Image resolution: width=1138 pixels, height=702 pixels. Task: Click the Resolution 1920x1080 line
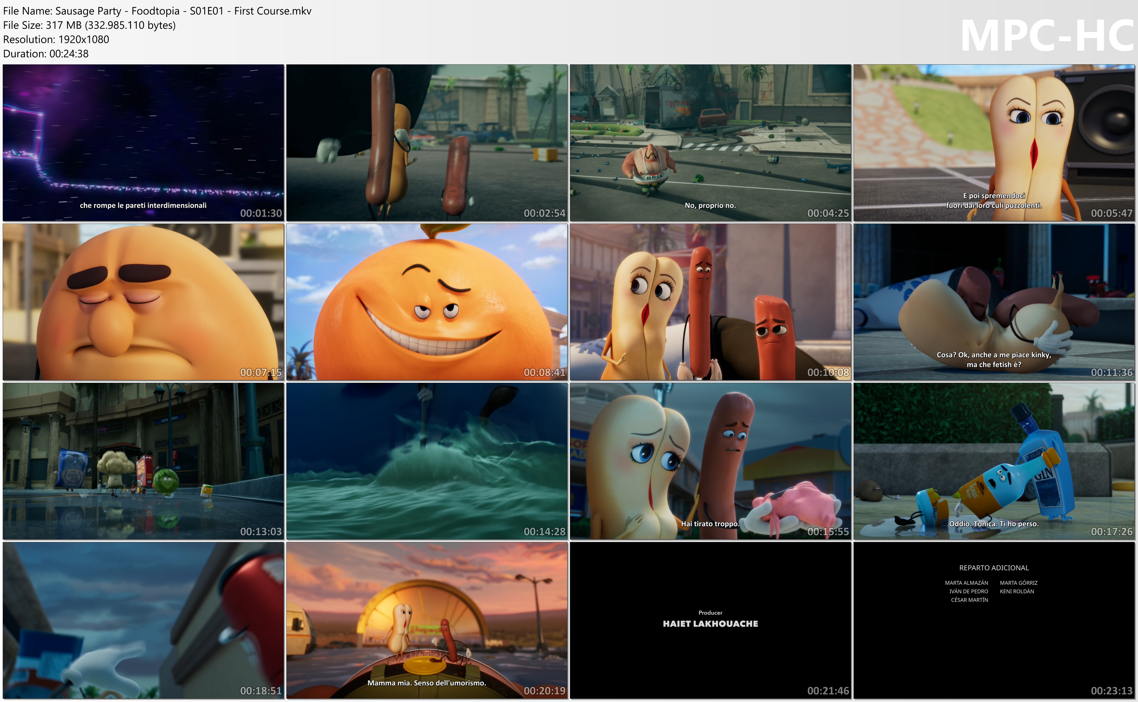[x=56, y=39]
